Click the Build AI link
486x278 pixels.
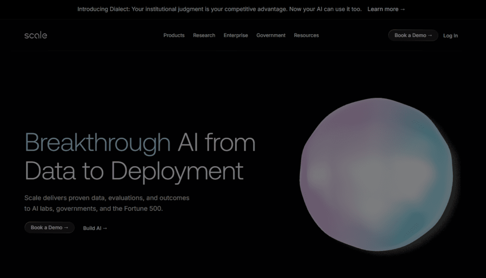click(95, 228)
